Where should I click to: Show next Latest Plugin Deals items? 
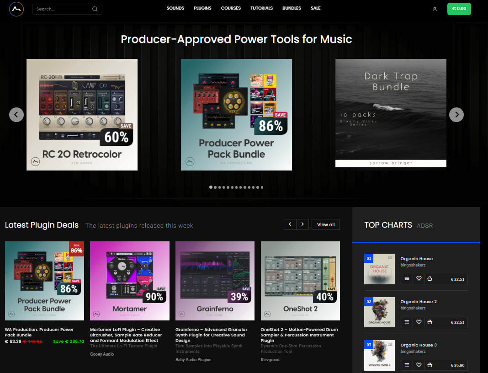click(x=302, y=224)
